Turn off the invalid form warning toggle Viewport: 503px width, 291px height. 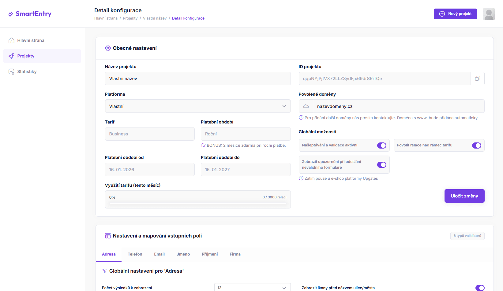tap(381, 165)
